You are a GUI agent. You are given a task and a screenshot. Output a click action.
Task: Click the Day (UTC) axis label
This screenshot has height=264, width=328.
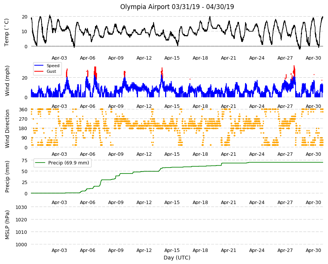177,258
